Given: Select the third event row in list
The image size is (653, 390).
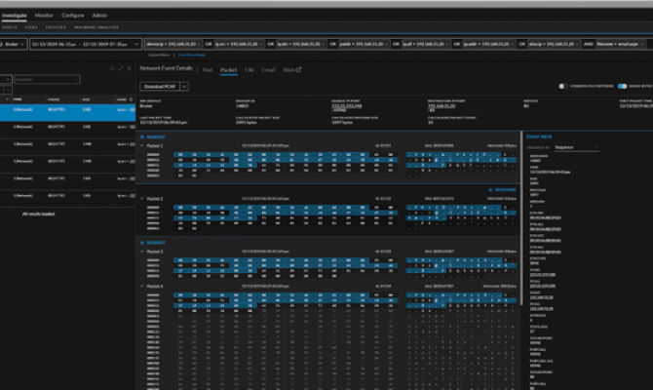Looking at the screenshot, I should coord(67,147).
